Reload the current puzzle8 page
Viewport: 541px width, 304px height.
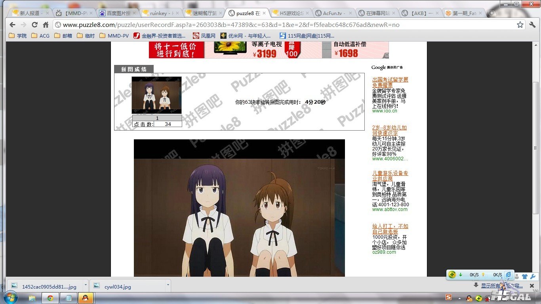click(x=34, y=25)
